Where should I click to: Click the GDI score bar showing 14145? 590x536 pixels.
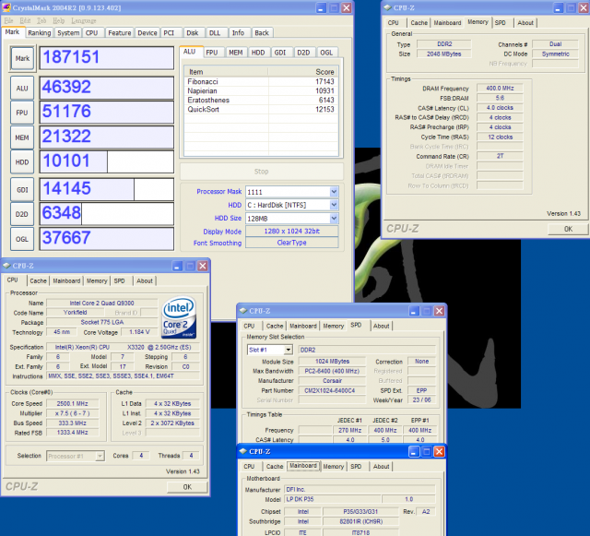pos(107,189)
